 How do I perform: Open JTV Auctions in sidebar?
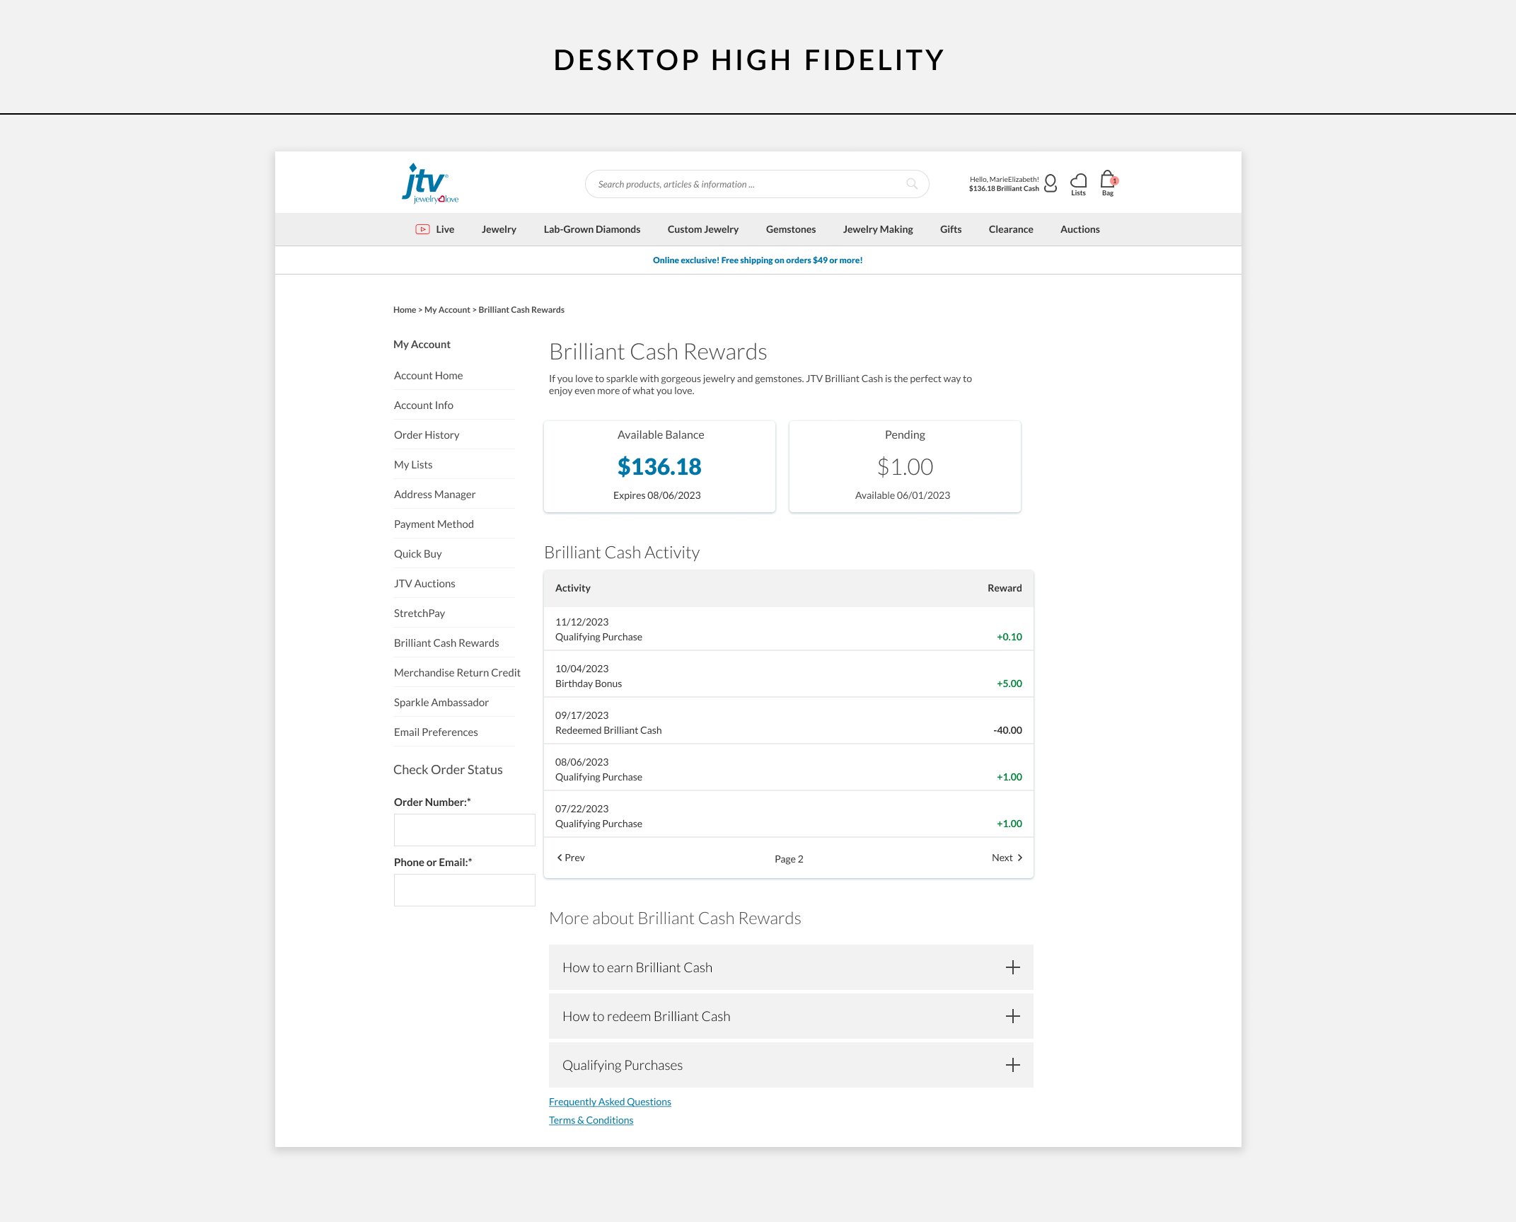point(424,584)
